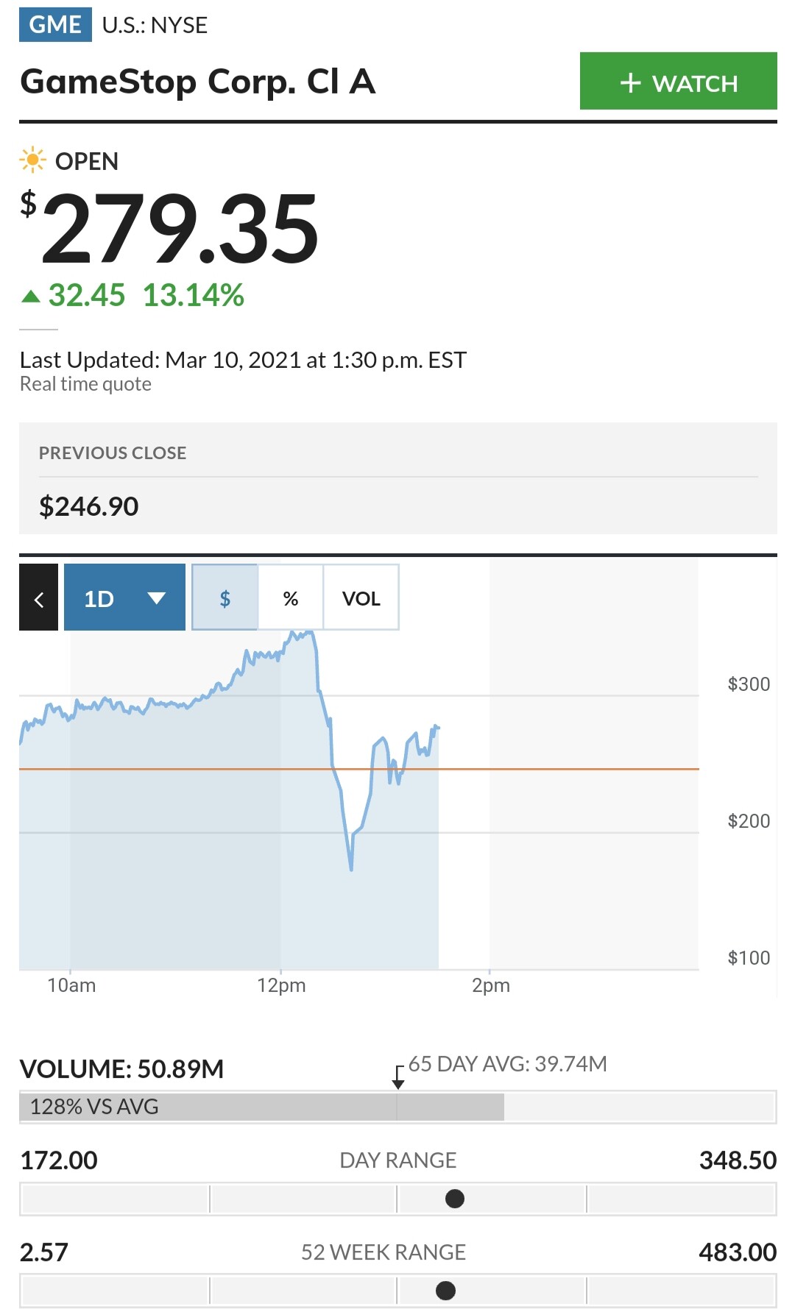Click the chart's lowest dip point
The width and height of the screenshot is (795, 1309).
(351, 868)
